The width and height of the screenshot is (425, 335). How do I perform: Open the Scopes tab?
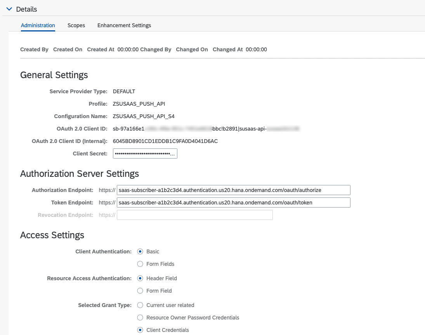point(76,25)
